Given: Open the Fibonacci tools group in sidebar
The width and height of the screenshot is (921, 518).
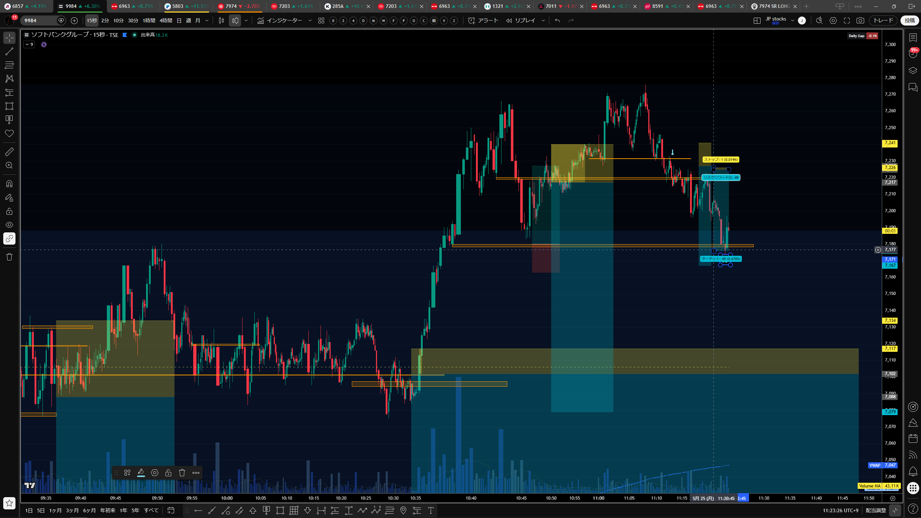Looking at the screenshot, I should point(9,65).
